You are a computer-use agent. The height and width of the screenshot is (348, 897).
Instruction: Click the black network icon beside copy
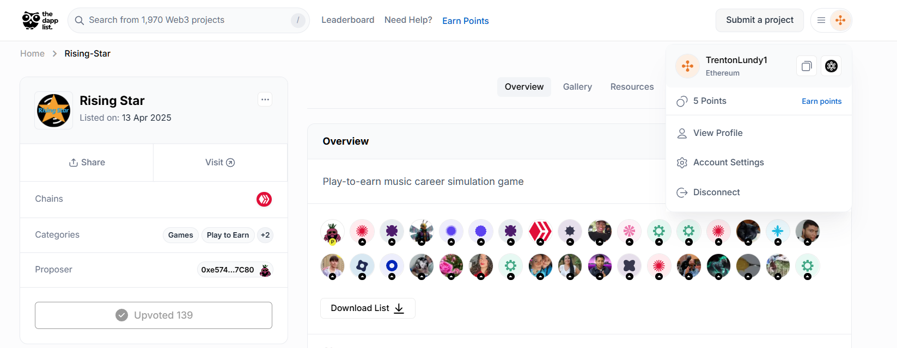point(831,66)
